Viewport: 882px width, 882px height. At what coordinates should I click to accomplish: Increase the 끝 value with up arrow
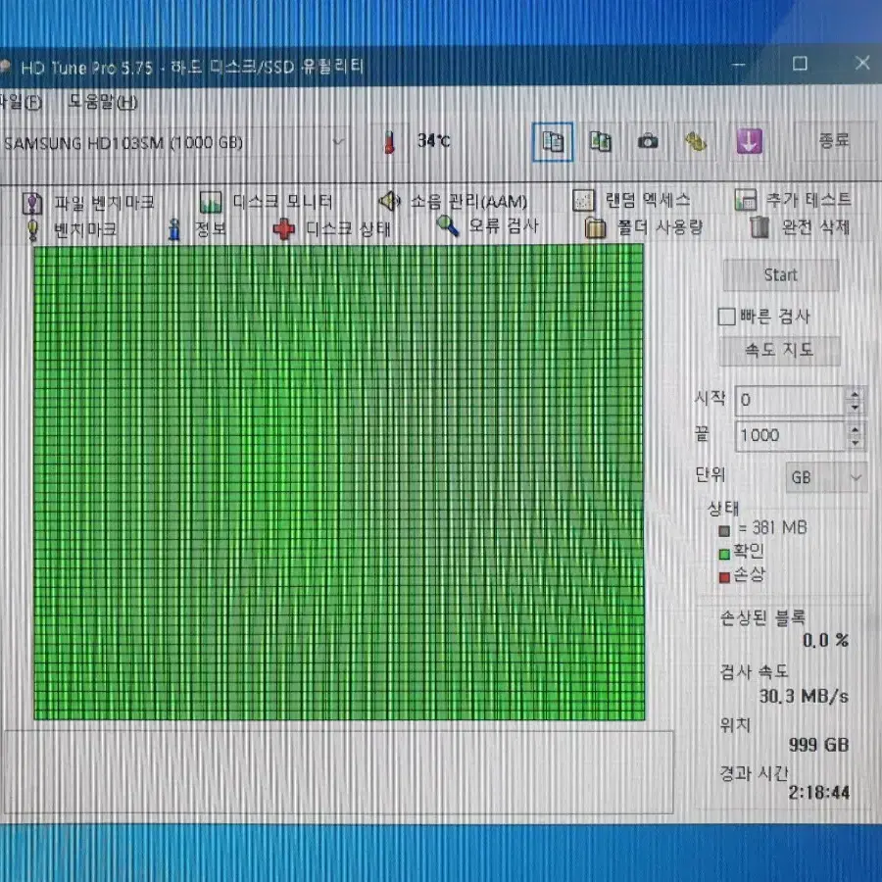[x=855, y=429]
